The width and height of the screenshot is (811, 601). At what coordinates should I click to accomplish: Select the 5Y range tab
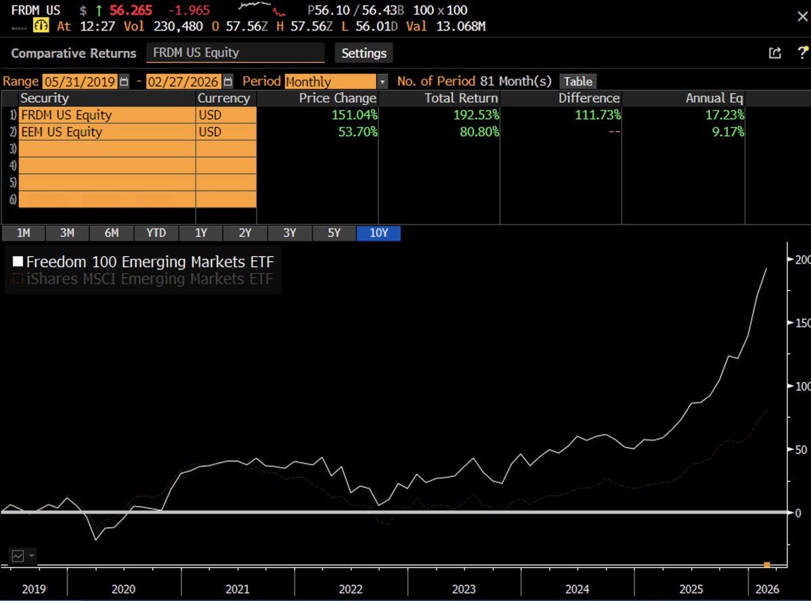tap(334, 233)
